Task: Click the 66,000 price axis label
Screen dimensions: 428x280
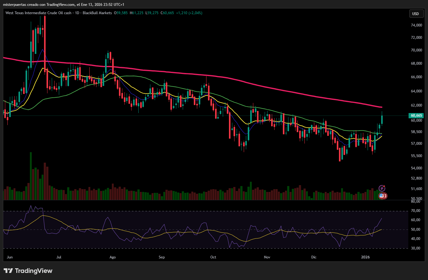Action: click(x=417, y=77)
